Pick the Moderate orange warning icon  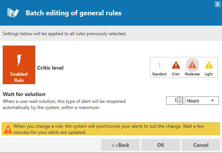point(192,65)
